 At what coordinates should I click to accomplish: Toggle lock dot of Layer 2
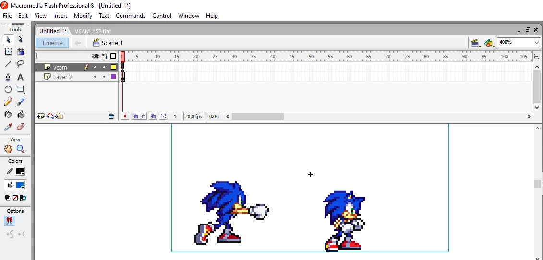[104, 77]
